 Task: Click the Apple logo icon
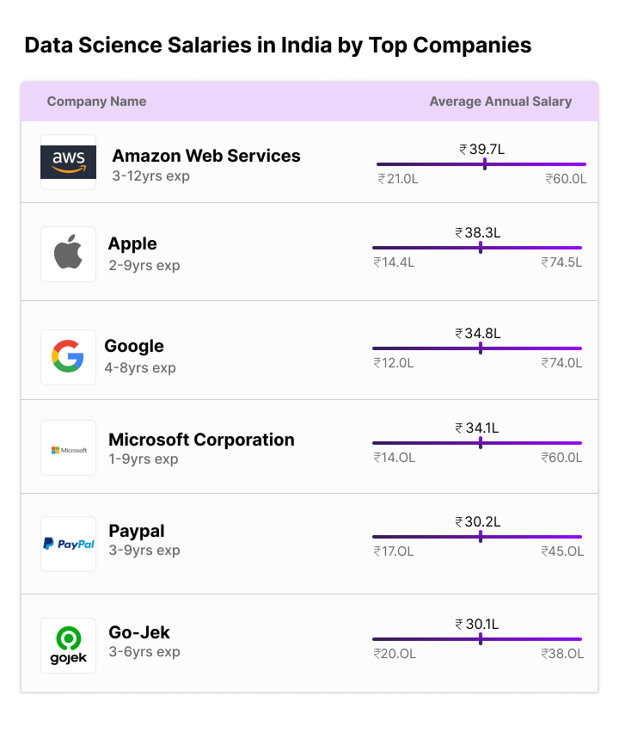pos(68,254)
